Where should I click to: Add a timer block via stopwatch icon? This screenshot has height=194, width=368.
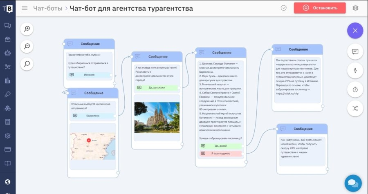click(x=355, y=89)
